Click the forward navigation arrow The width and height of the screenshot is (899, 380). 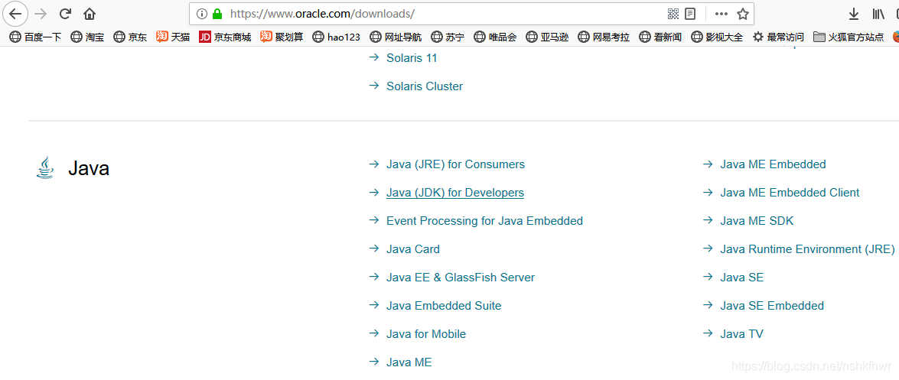coord(41,13)
